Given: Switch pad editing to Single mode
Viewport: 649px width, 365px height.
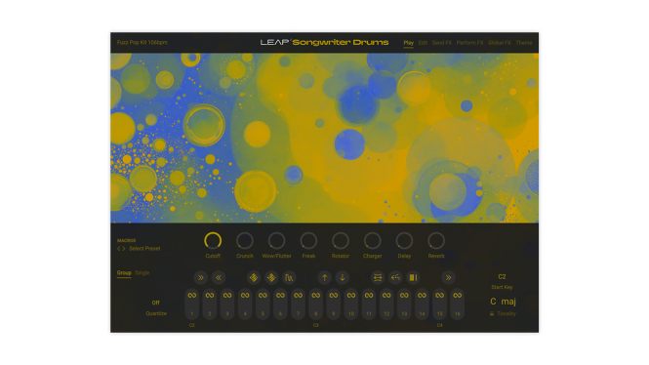Looking at the screenshot, I should 142,273.
